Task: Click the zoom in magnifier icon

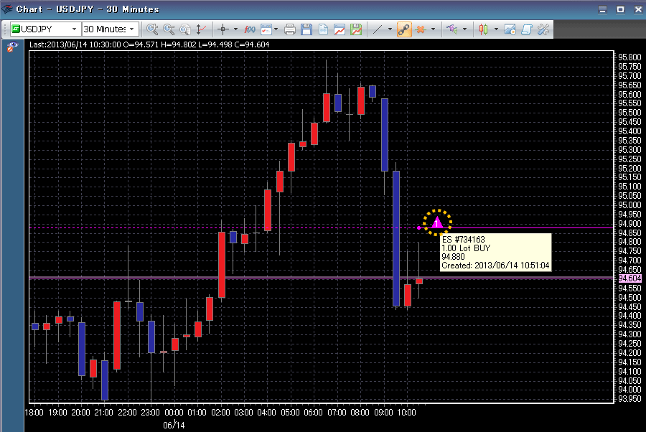Action: [152, 29]
